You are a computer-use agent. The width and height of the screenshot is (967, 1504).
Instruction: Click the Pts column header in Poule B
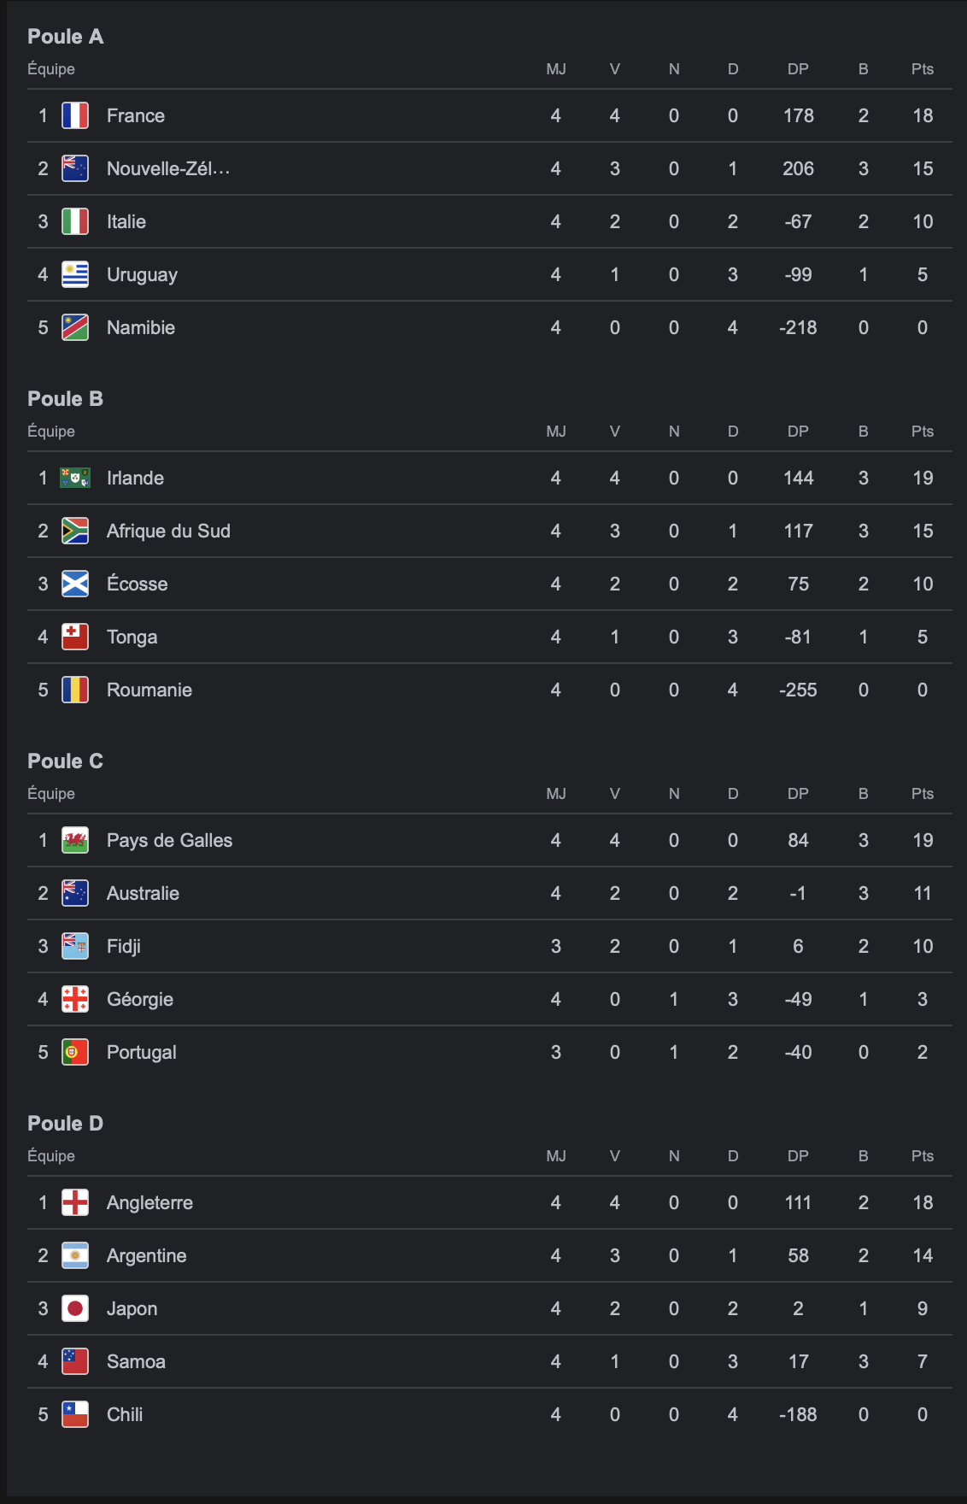pos(922,432)
